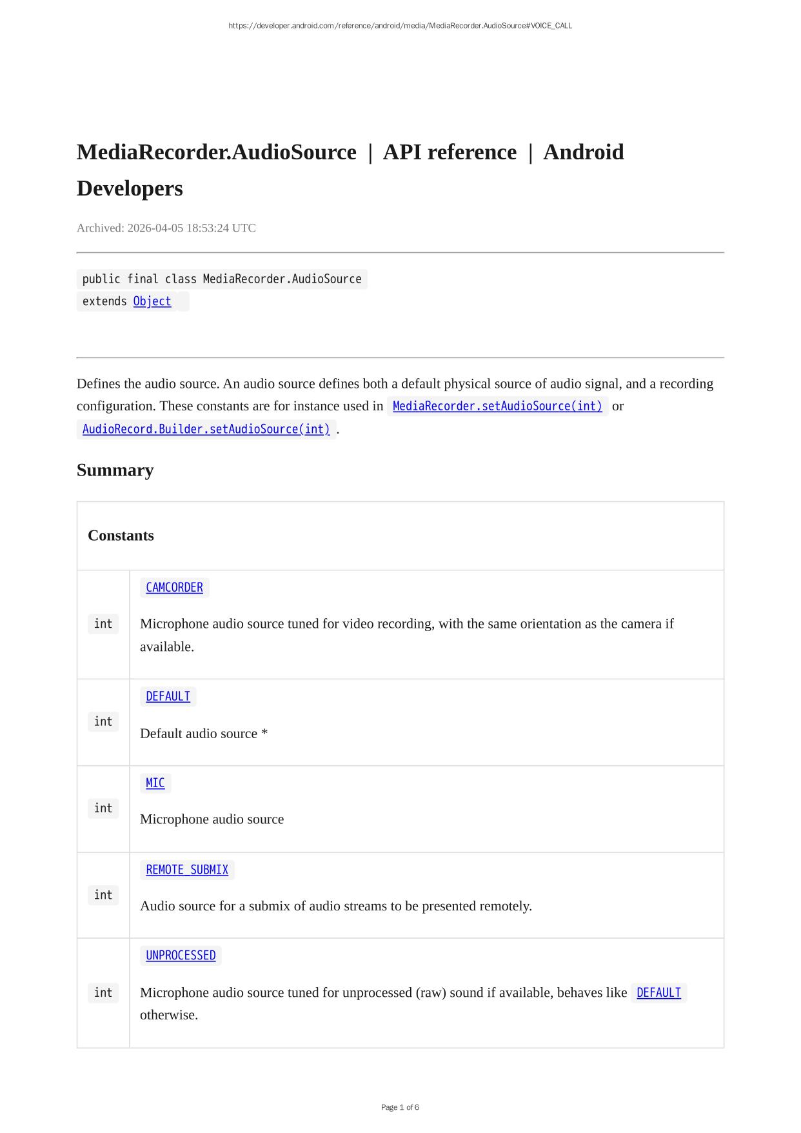Screen dimensions: 801x1133
Task: Click the public final class declaration code
Action: pos(221,279)
